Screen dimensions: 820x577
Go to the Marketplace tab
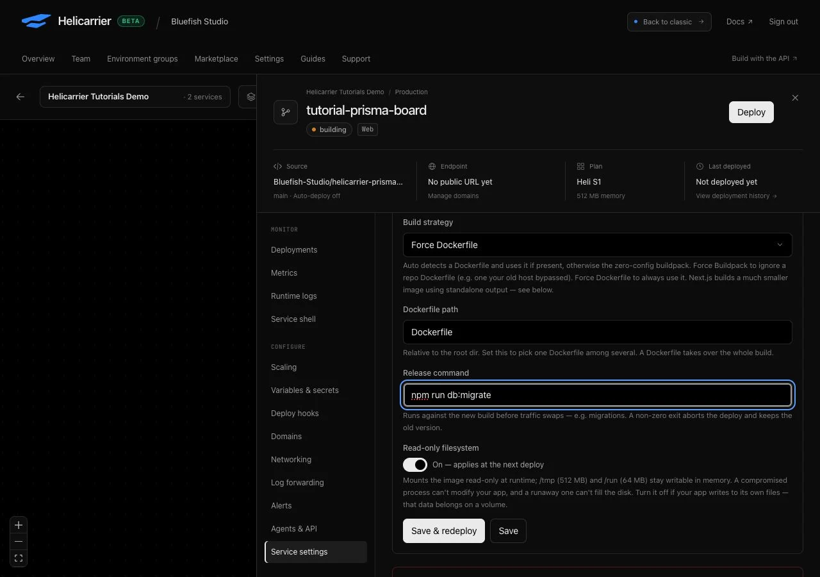[217, 58]
